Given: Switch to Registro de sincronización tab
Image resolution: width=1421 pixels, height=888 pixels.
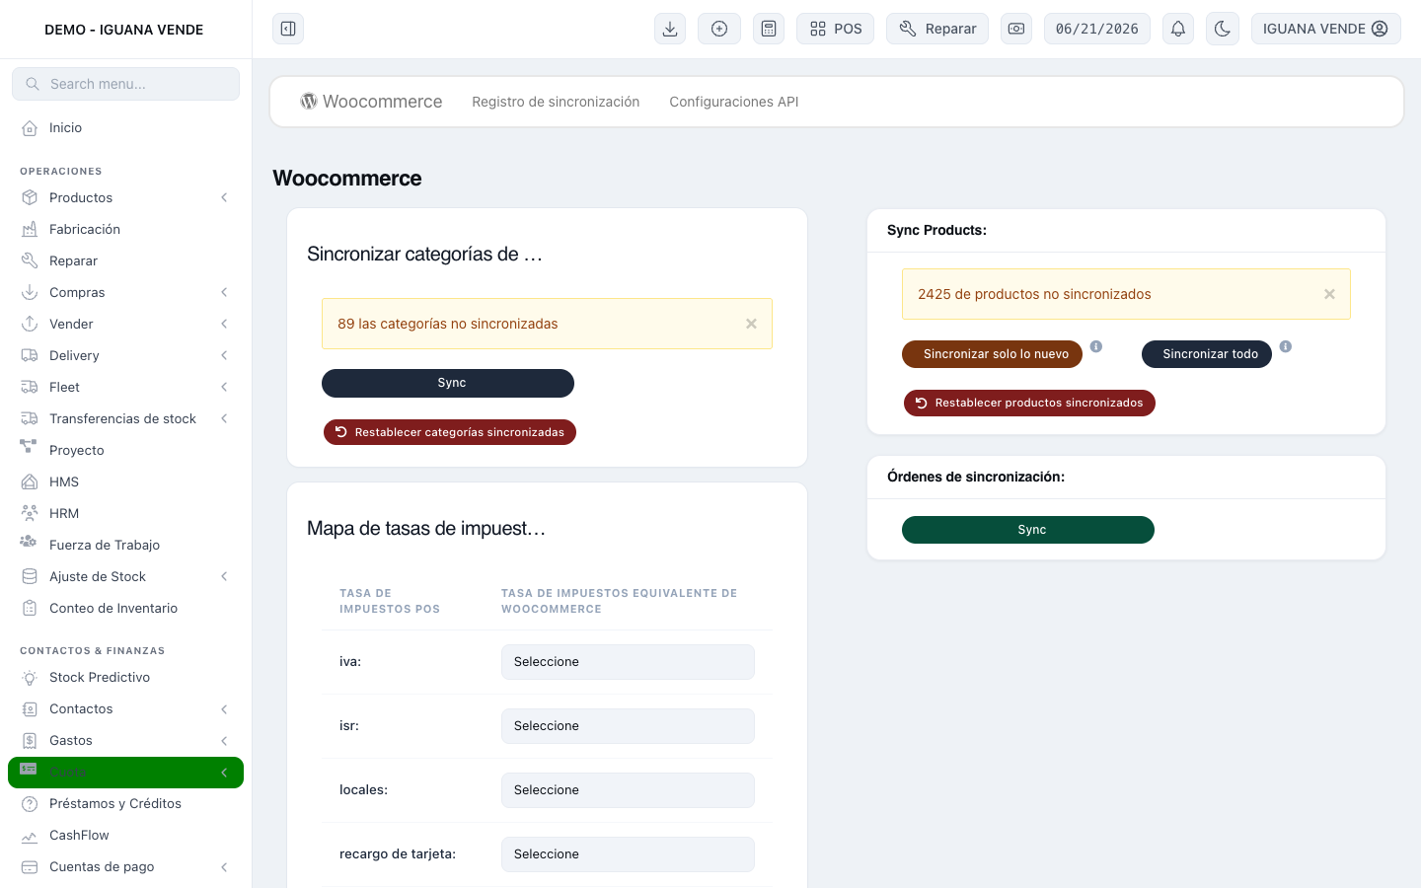Looking at the screenshot, I should (x=556, y=102).
